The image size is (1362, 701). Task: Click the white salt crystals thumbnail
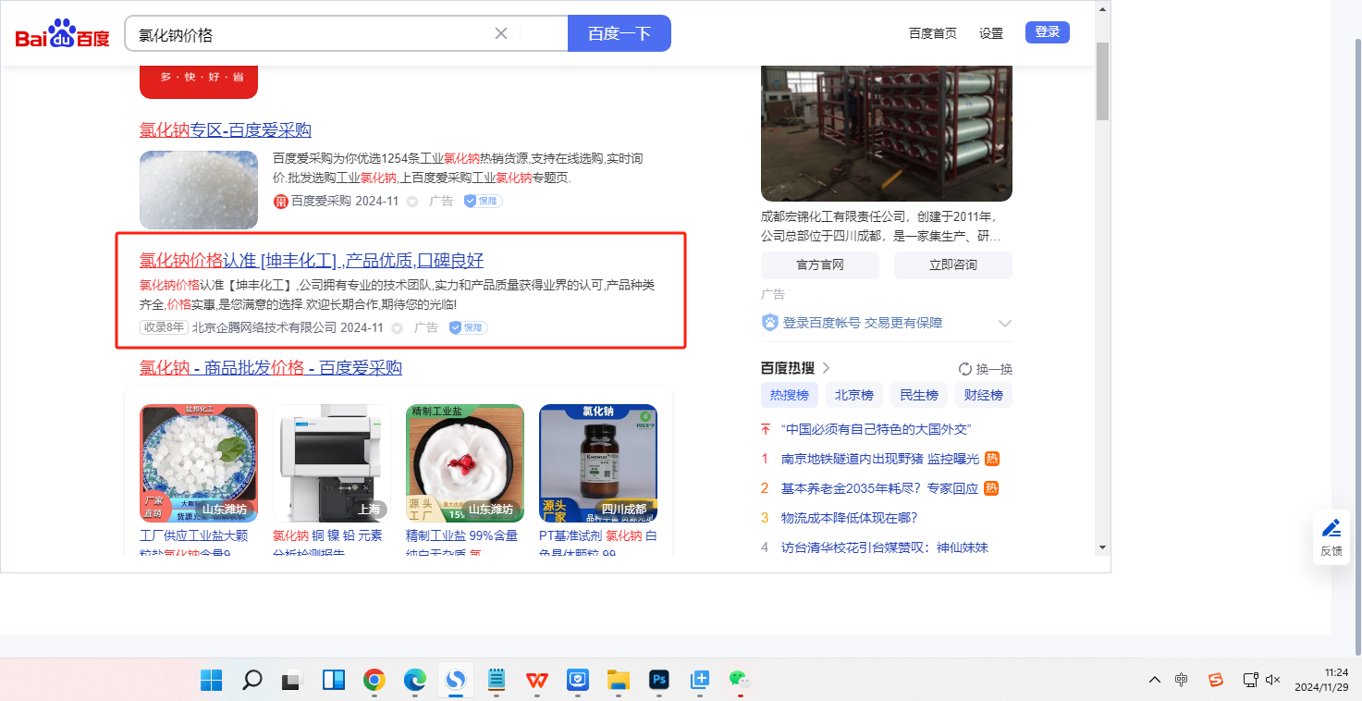199,190
